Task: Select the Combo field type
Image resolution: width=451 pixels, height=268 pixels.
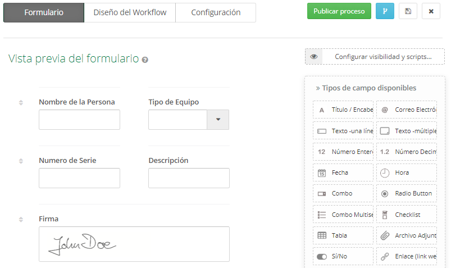Action: point(343,193)
